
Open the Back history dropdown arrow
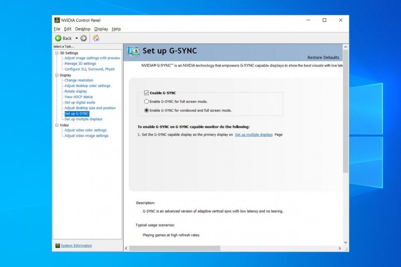pyautogui.click(x=76, y=38)
